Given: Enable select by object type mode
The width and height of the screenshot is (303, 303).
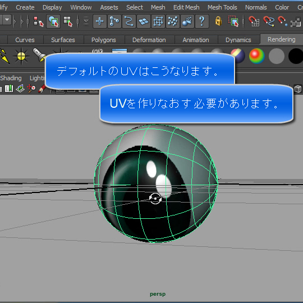Looking at the screenshot, I should 53,21.
